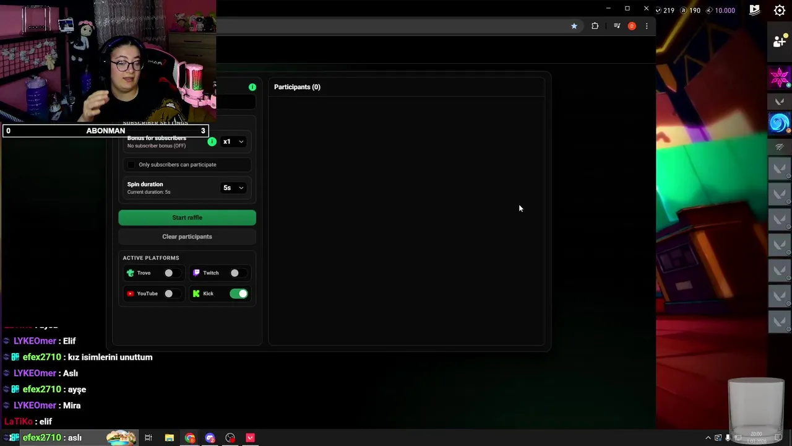This screenshot has width=792, height=446.
Task: Open Valorant settings gear
Action: [x=780, y=10]
